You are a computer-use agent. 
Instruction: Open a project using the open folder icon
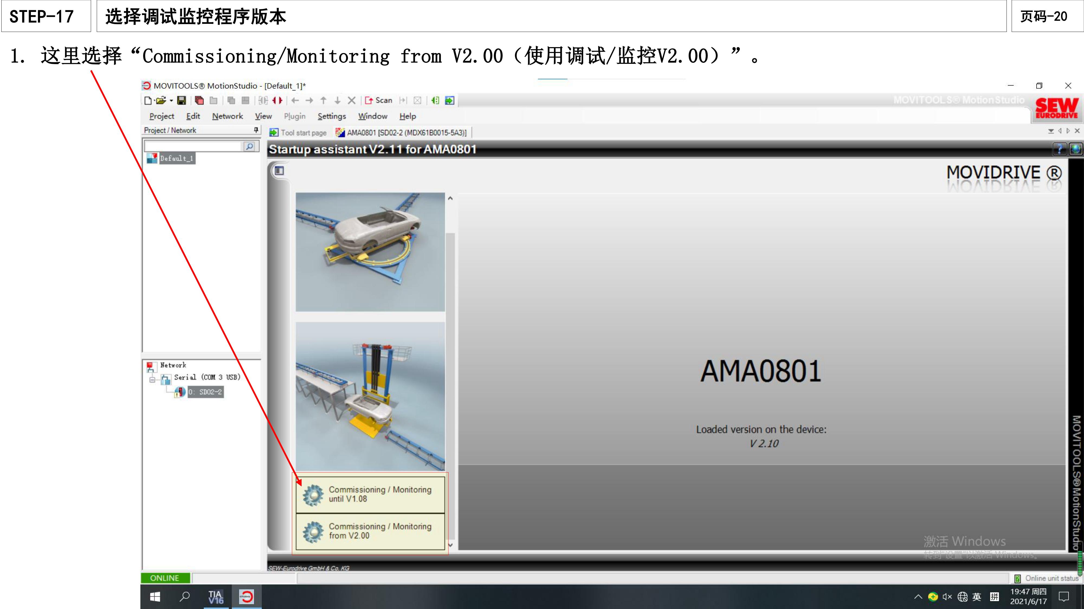coord(161,100)
